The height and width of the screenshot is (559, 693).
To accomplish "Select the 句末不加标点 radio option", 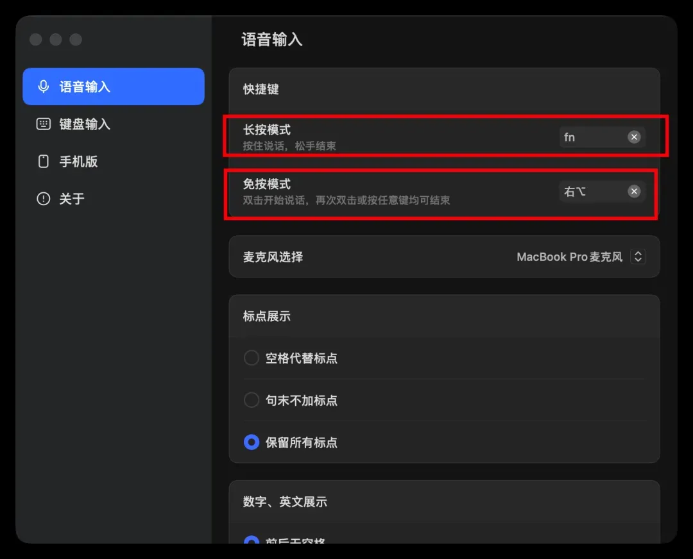I will pyautogui.click(x=252, y=400).
